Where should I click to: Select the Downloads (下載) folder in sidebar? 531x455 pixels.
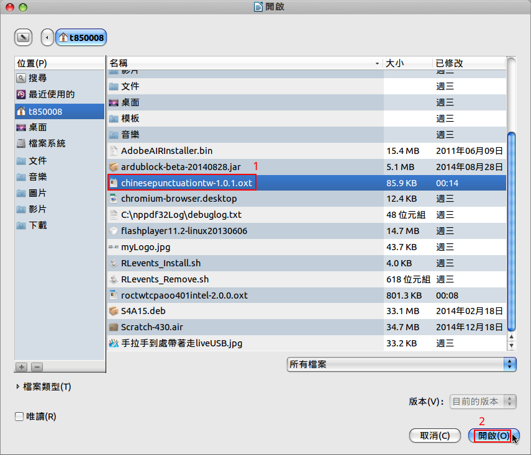click(x=37, y=225)
